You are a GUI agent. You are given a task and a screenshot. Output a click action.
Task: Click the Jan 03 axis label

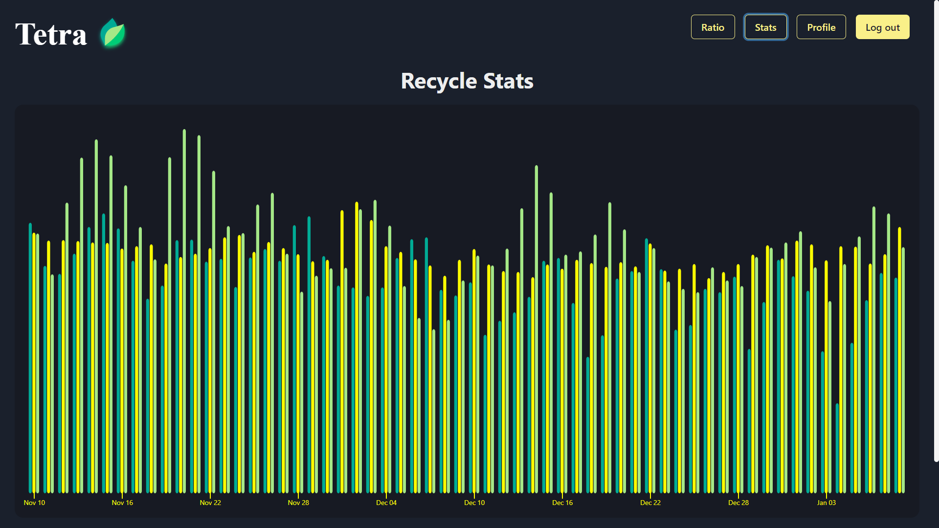pos(827,503)
